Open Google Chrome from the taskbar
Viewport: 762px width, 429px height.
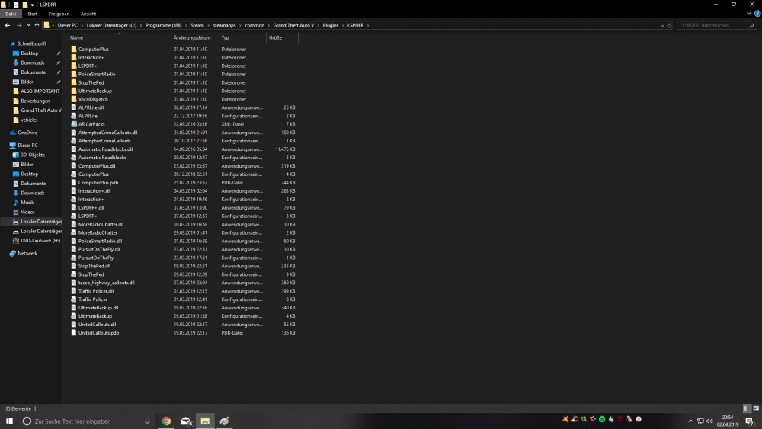(x=166, y=421)
